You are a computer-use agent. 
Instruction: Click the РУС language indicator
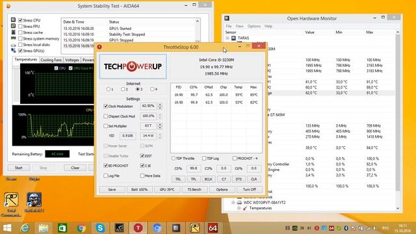(x=385, y=228)
